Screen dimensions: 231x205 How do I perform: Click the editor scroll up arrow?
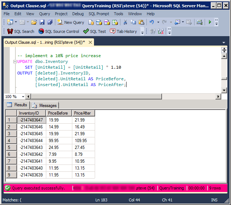pos(224,56)
